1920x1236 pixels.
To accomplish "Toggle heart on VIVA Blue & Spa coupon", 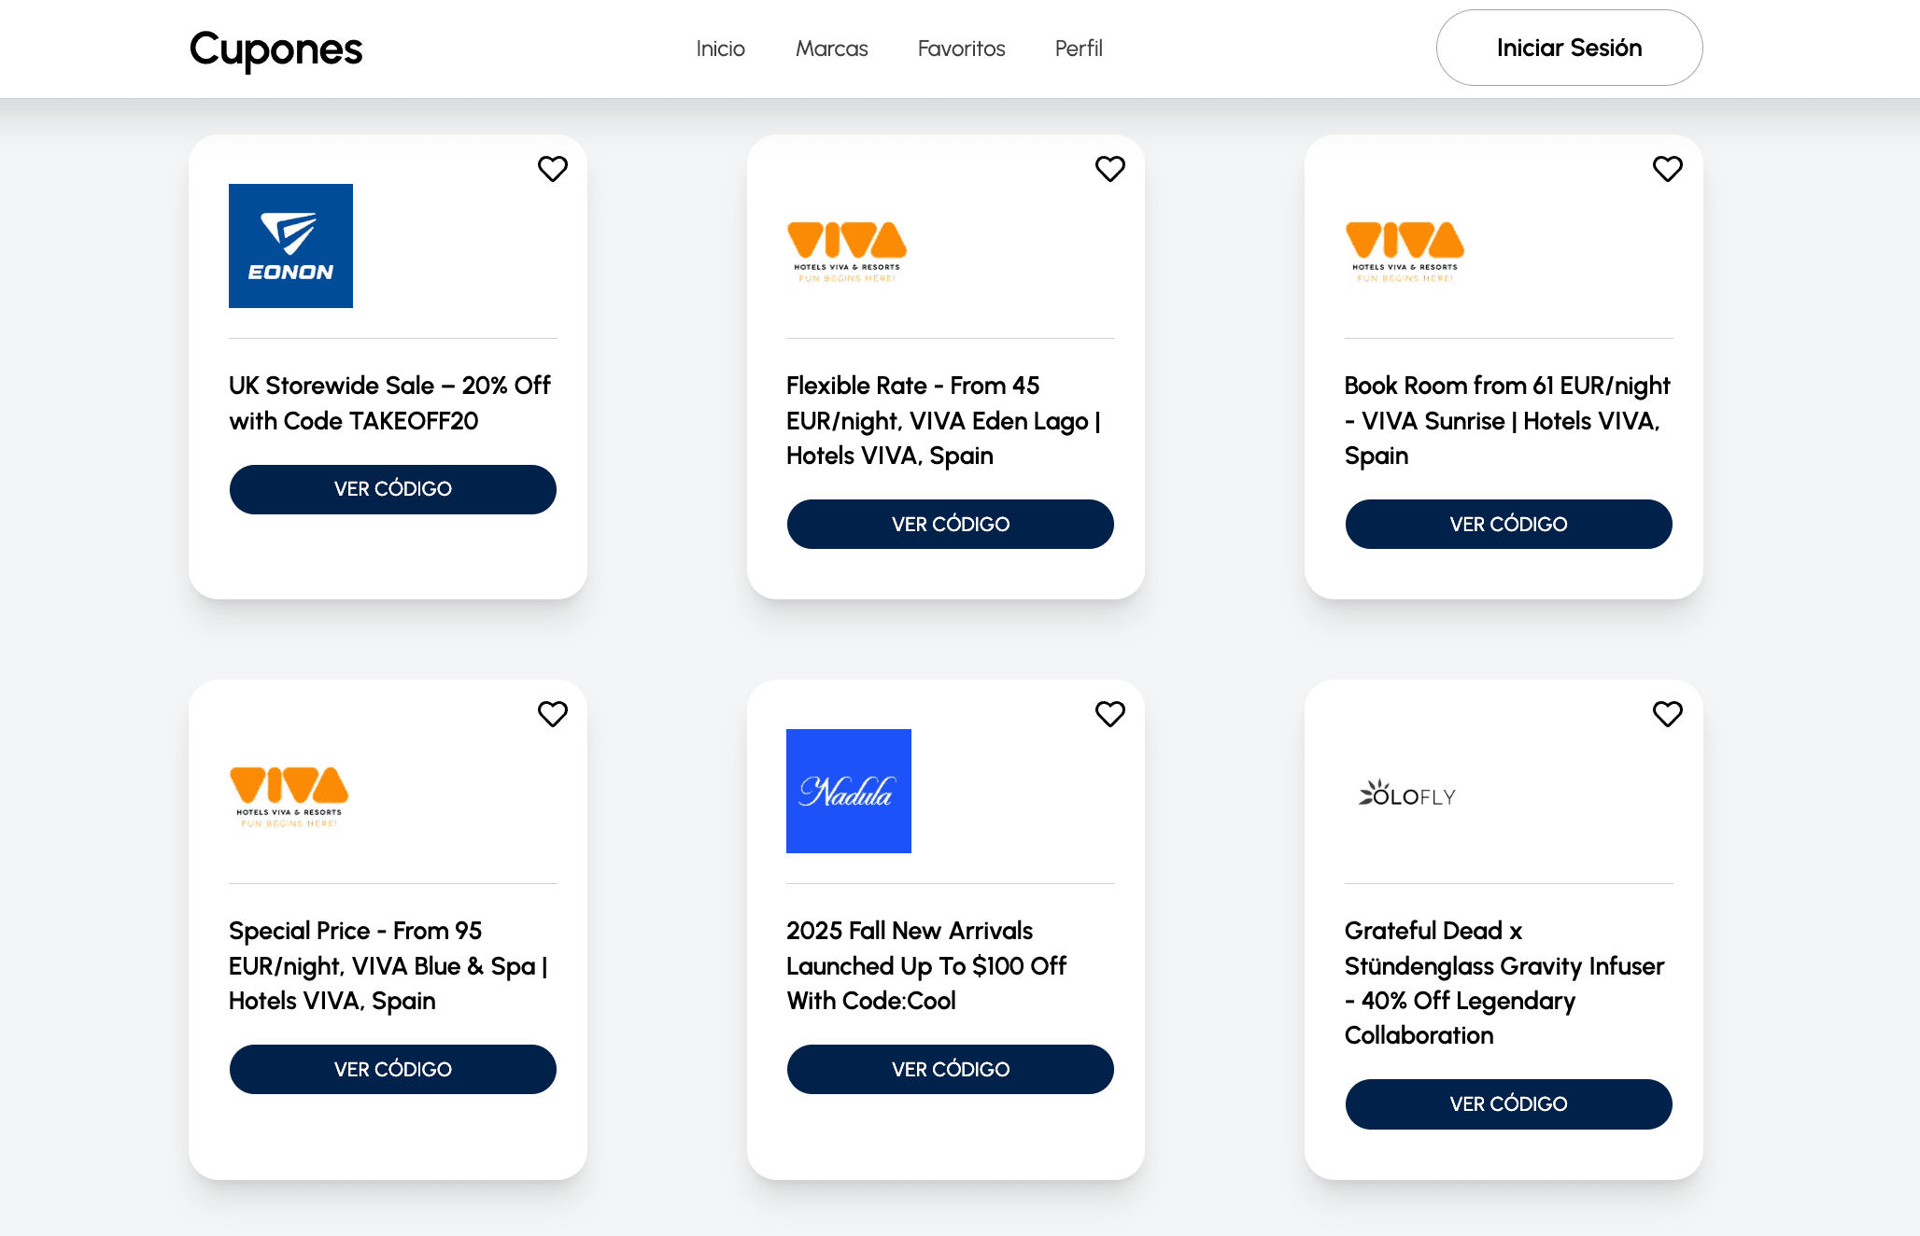I will click(552, 714).
